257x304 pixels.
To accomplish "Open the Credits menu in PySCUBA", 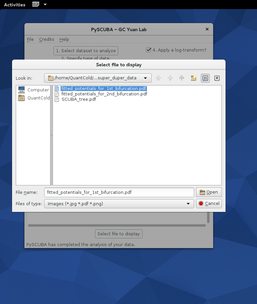I will point(47,40).
